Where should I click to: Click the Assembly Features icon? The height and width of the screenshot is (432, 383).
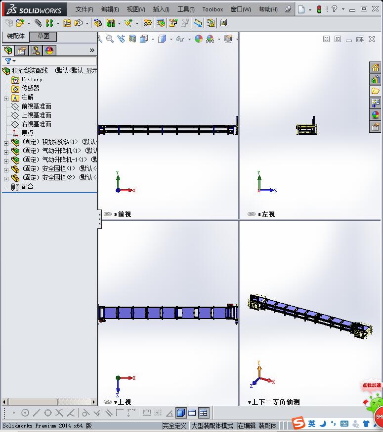(111, 23)
